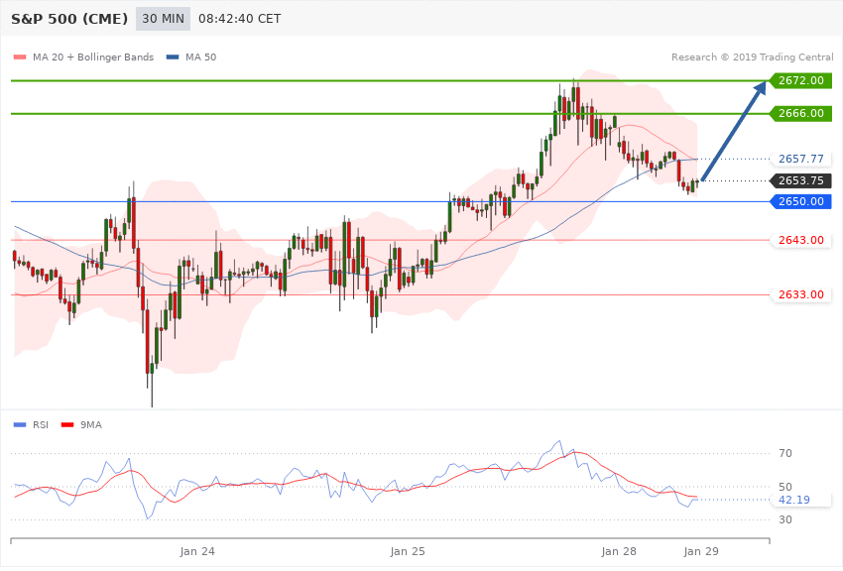This screenshot has width=843, height=571.
Task: Click the 2650.00 pivot price tag
Action: [x=801, y=201]
